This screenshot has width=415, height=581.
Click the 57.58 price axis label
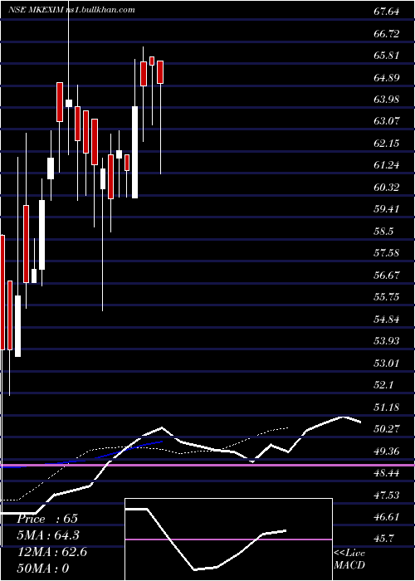pyautogui.click(x=387, y=253)
